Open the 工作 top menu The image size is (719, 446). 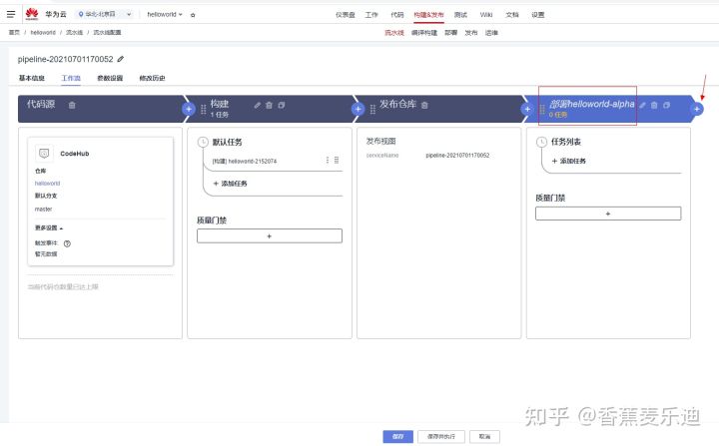(x=370, y=15)
